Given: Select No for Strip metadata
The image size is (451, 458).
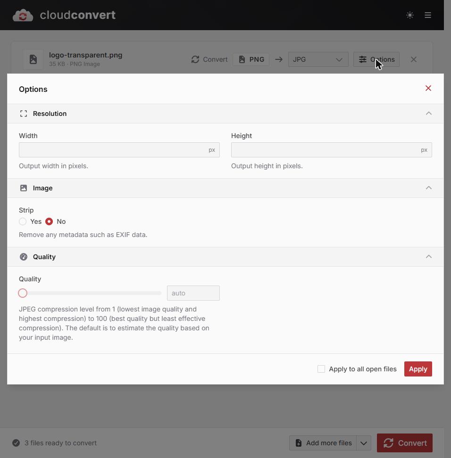Looking at the screenshot, I should click(x=49, y=221).
